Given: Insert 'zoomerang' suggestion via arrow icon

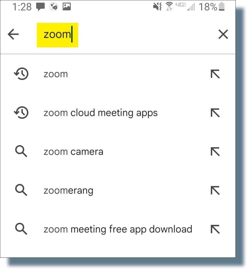Looking at the screenshot, I should pyautogui.click(x=215, y=190).
